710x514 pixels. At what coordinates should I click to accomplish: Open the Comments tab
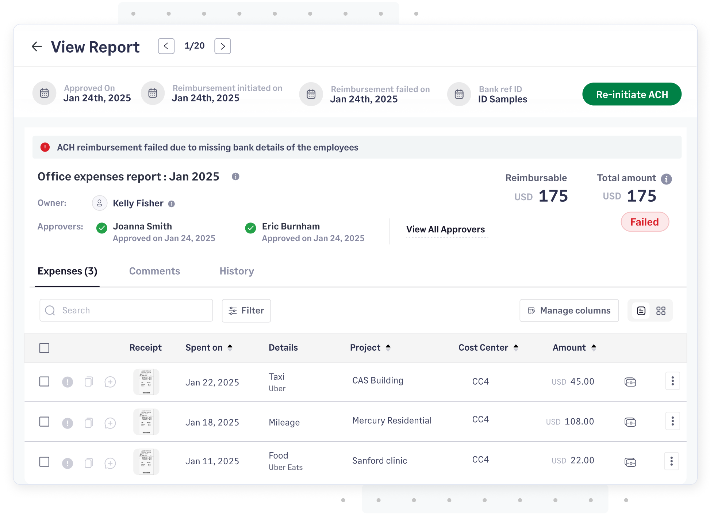(154, 271)
